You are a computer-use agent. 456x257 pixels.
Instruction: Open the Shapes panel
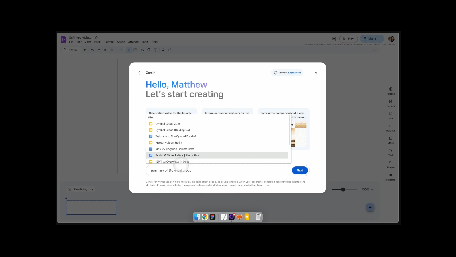click(391, 165)
